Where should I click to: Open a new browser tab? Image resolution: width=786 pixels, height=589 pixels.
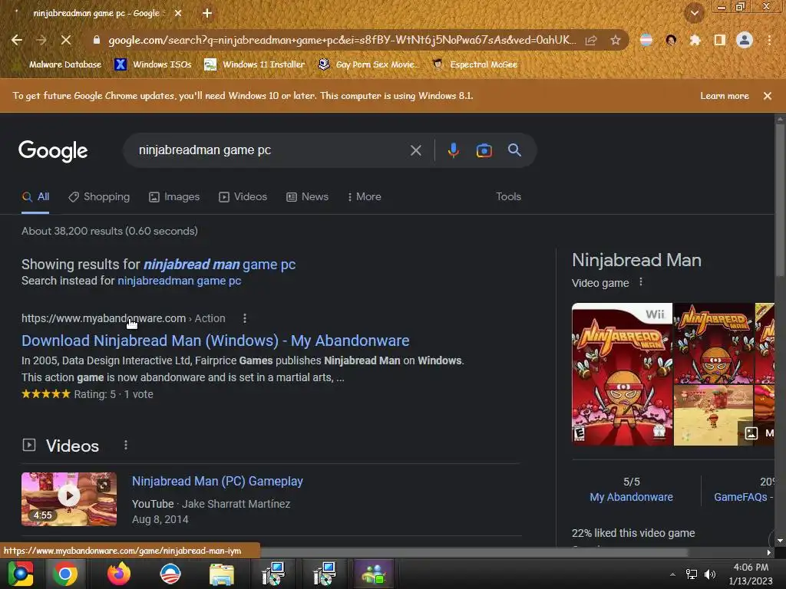click(x=207, y=14)
